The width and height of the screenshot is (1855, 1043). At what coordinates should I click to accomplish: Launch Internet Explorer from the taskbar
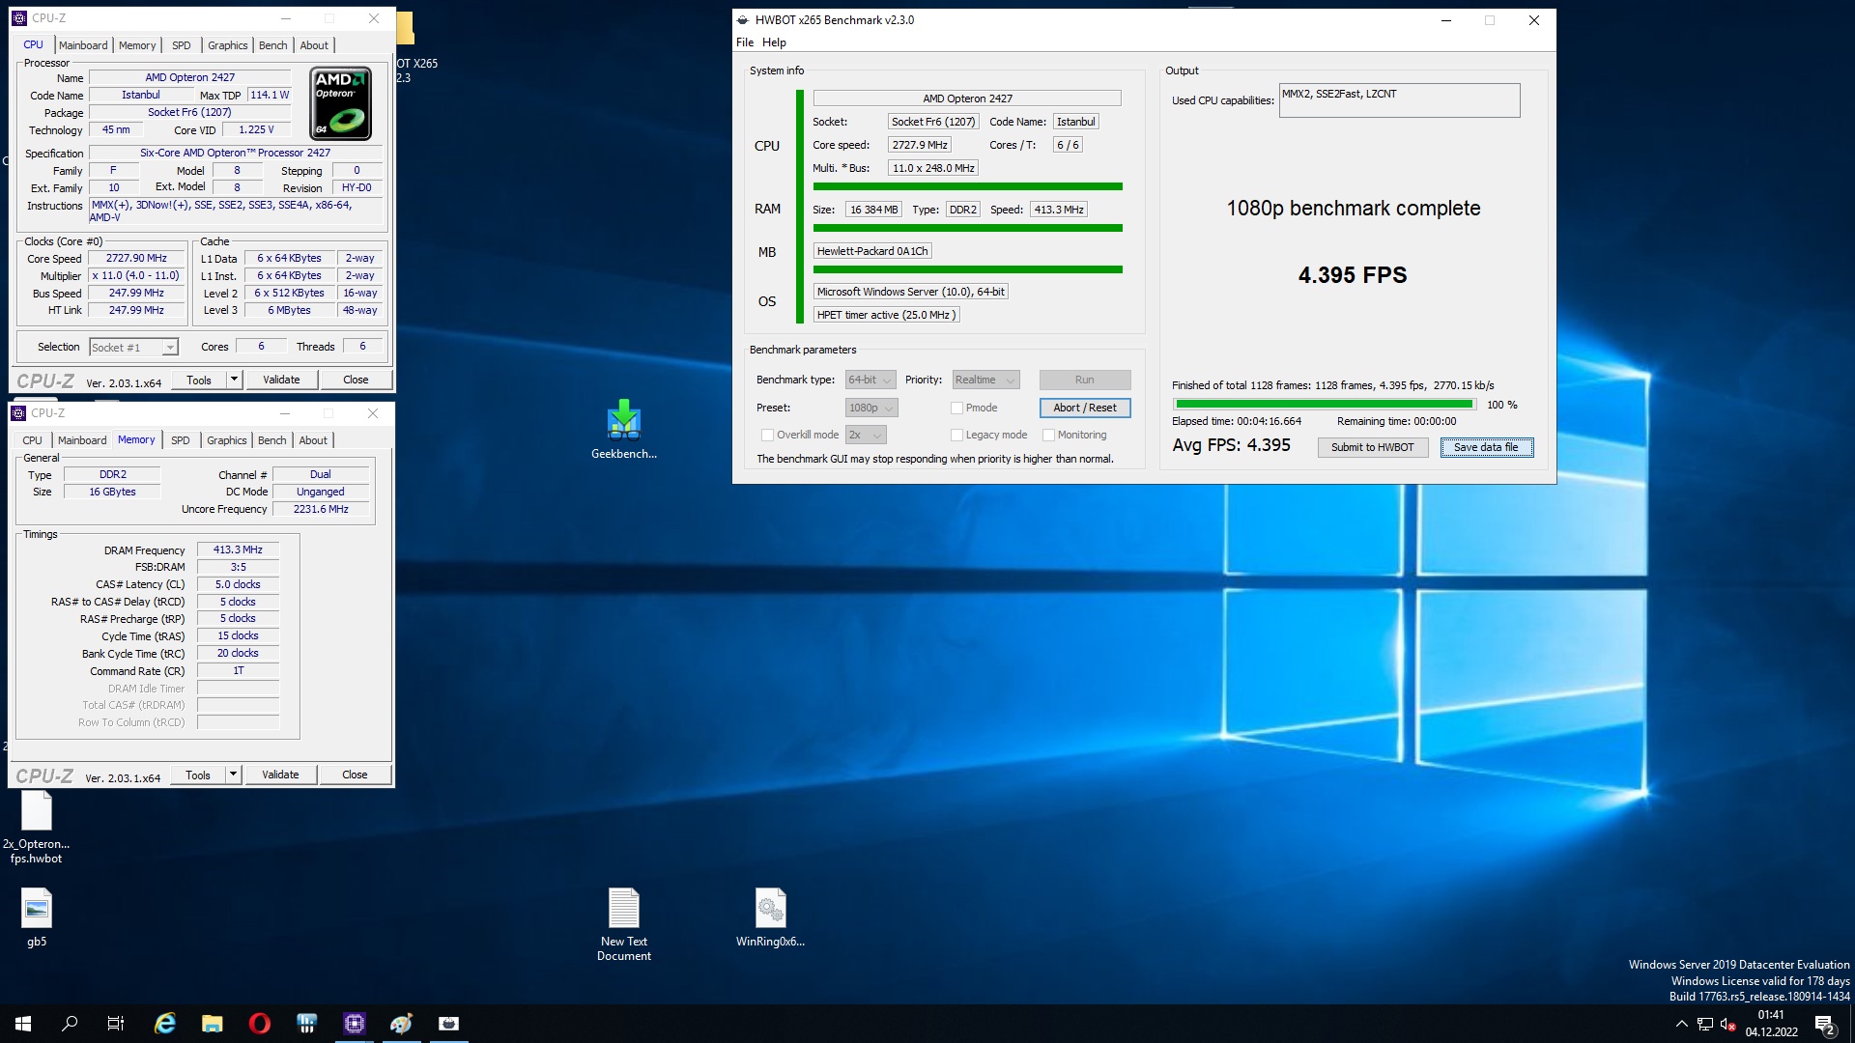point(165,1024)
